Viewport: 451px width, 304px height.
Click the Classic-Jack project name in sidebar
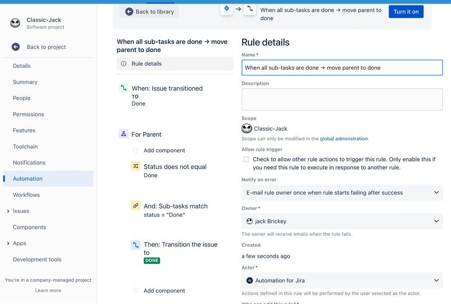coord(44,20)
